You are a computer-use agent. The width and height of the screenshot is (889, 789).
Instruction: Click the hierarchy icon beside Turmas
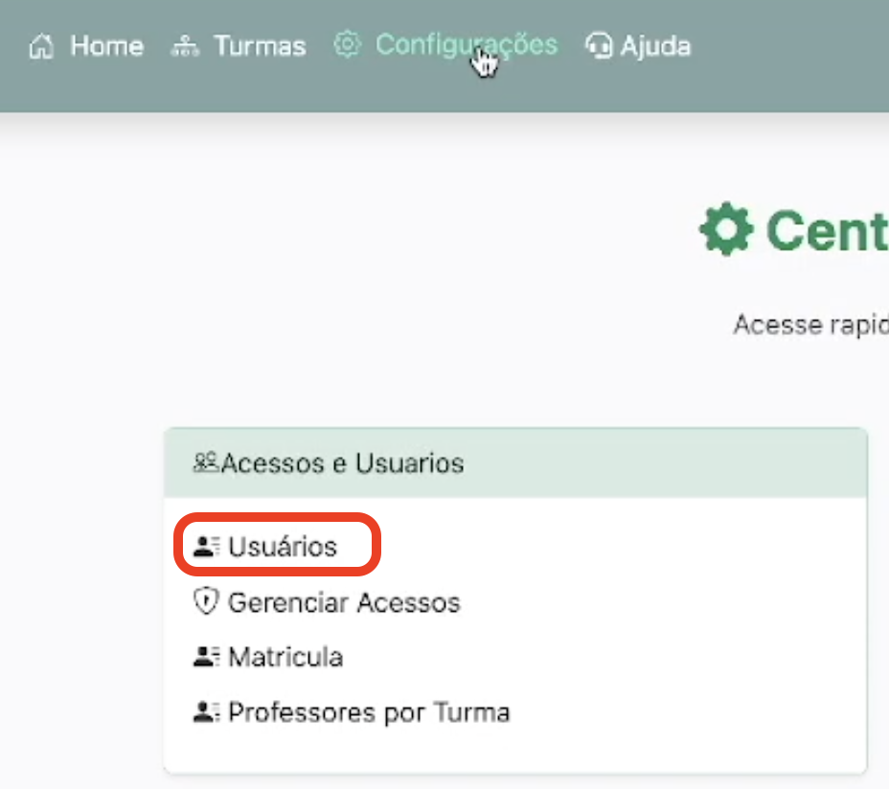pos(184,44)
